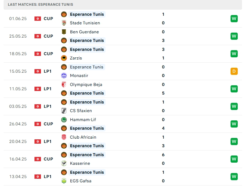Click the CS Sfaxien team logo
Image resolution: width=246 pixels, height=187 pixels.
click(64, 111)
